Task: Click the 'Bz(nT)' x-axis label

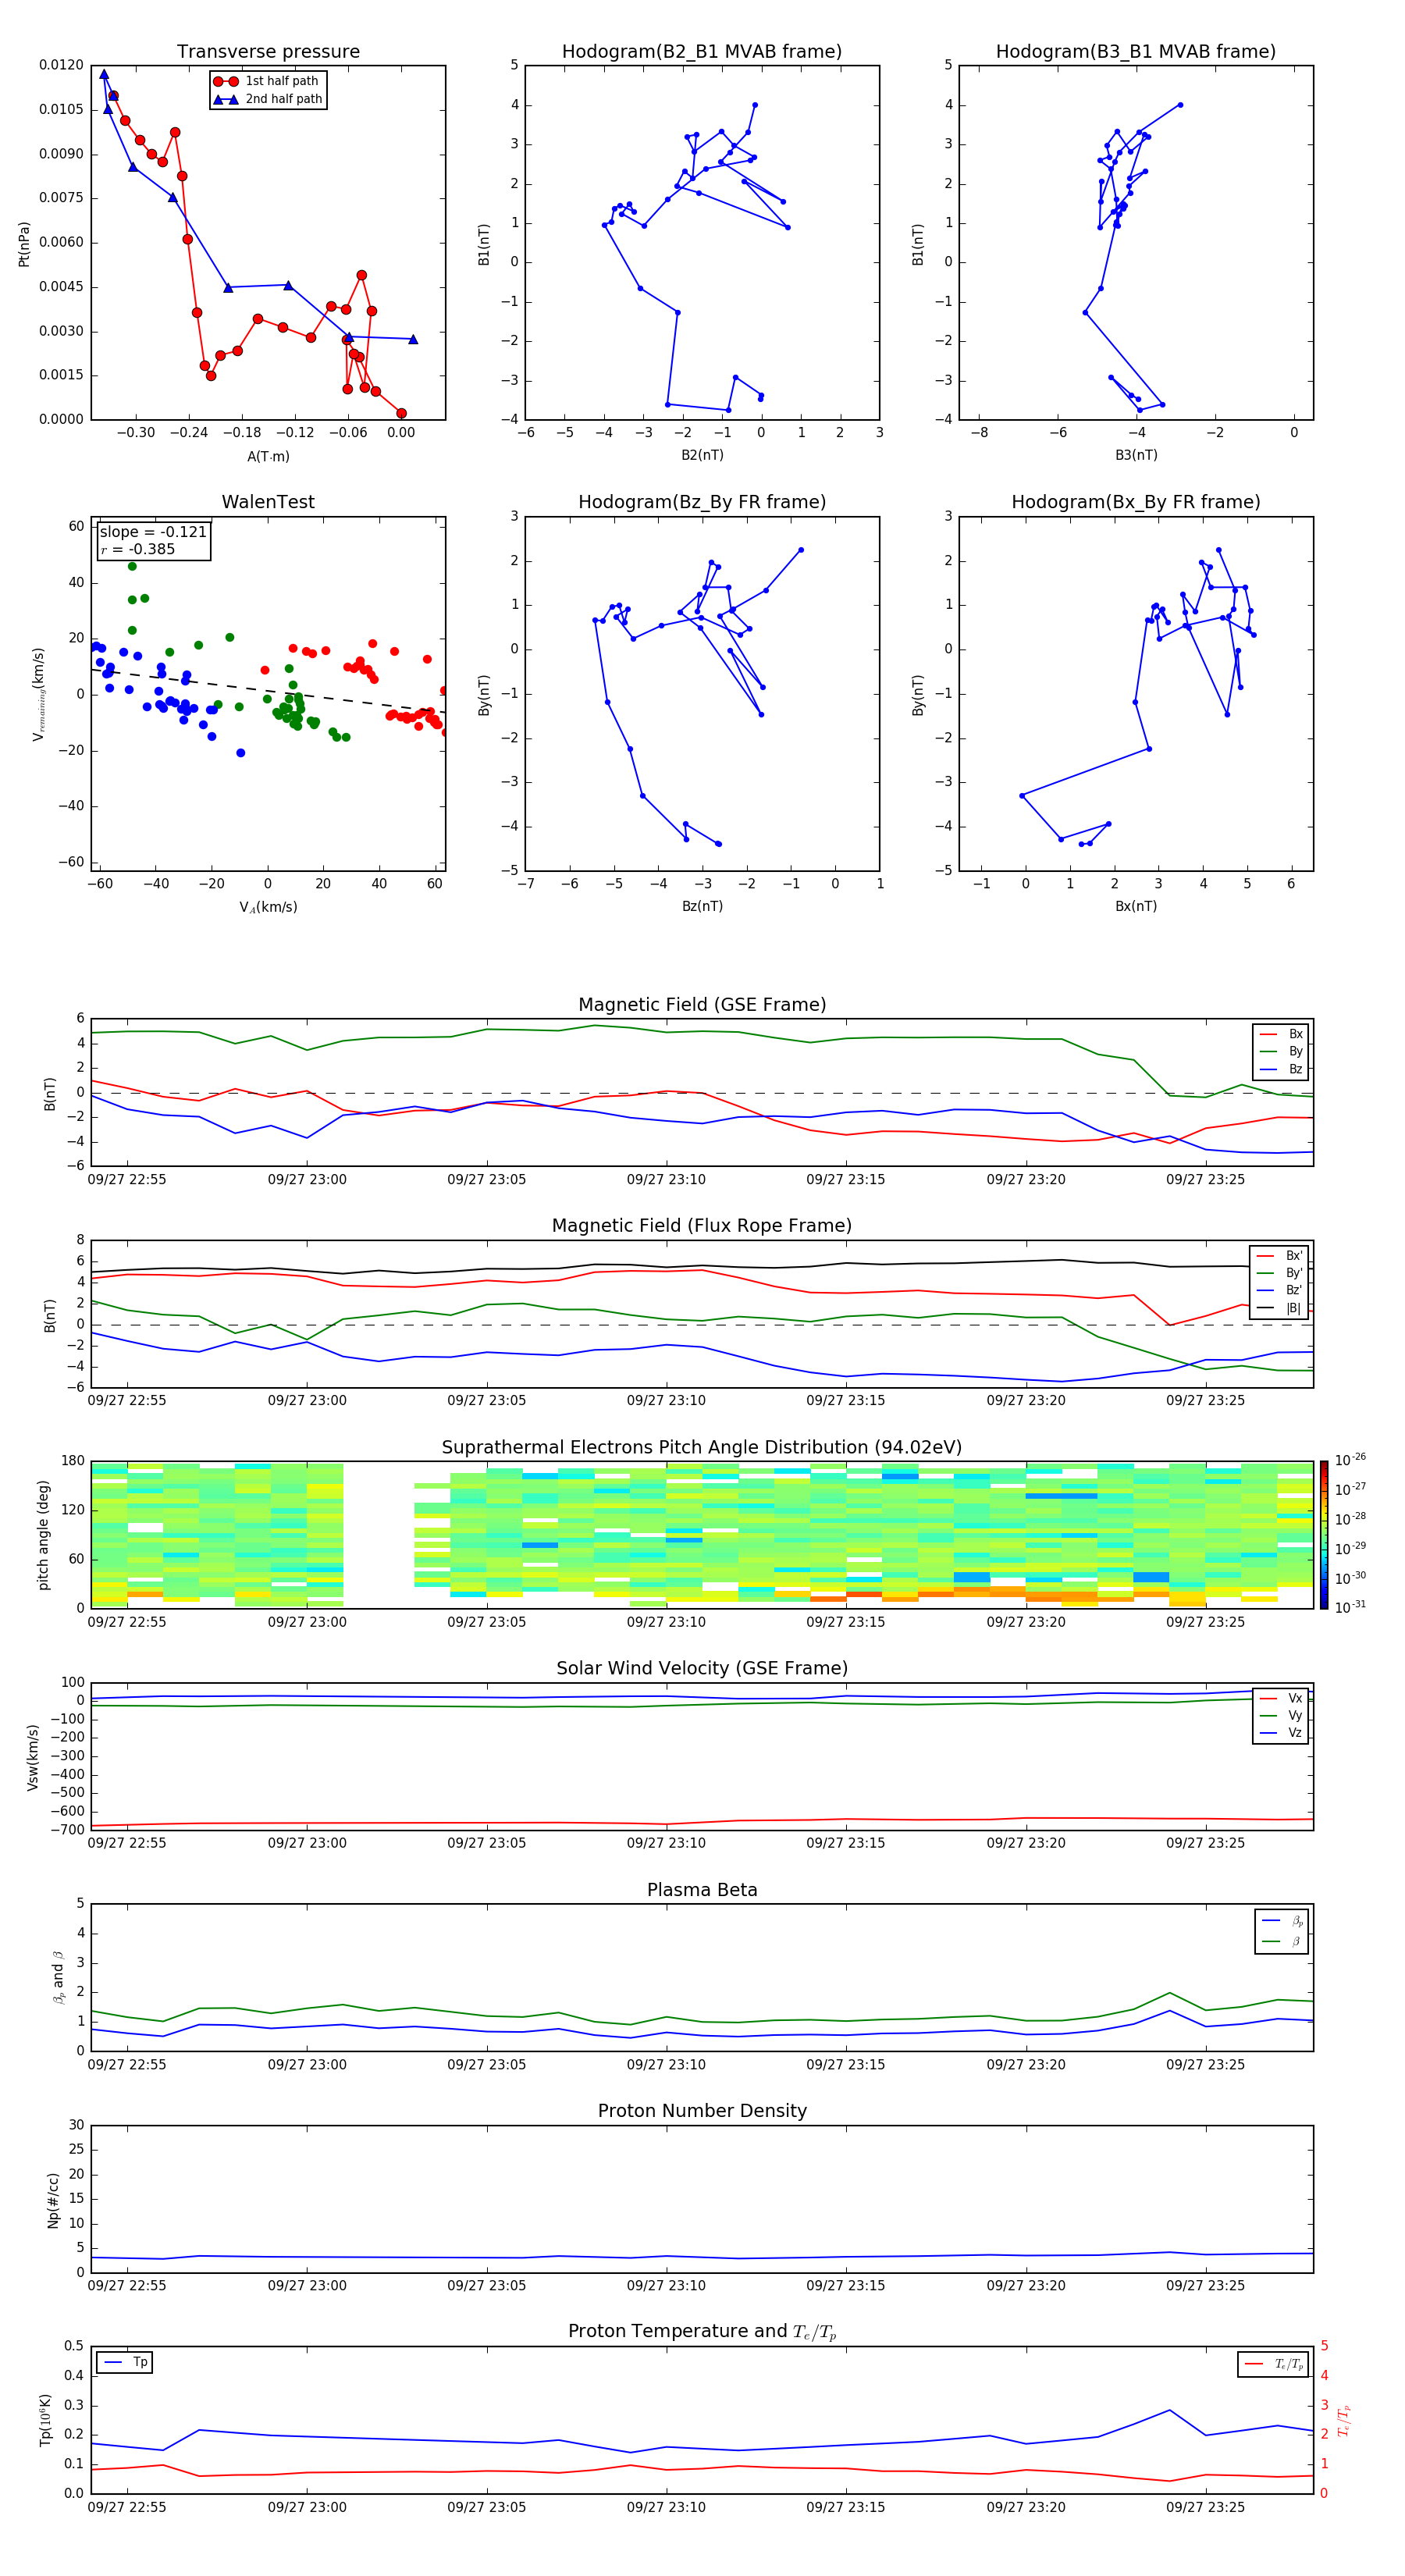Action: pos(702,907)
